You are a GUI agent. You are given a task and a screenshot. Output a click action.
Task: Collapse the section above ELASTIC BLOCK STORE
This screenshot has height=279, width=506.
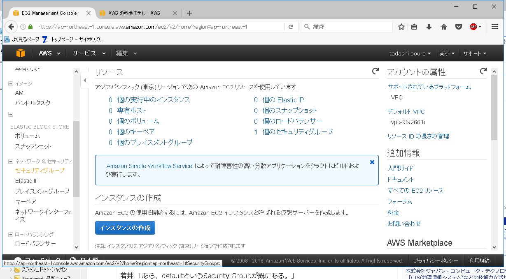pyautogui.click(x=11, y=114)
